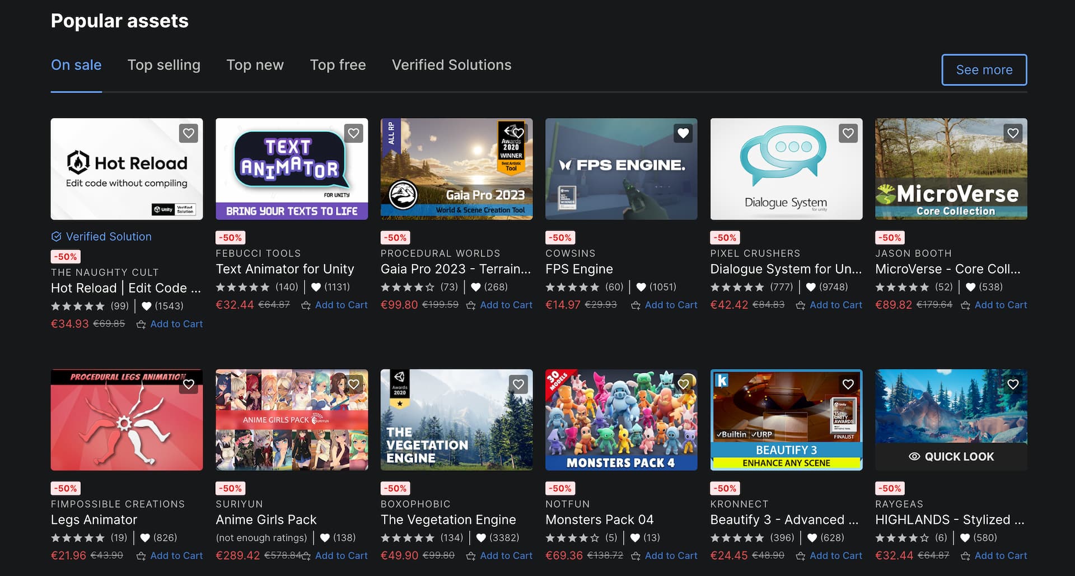
Task: Open publisher Raygeas
Action: [x=899, y=504]
